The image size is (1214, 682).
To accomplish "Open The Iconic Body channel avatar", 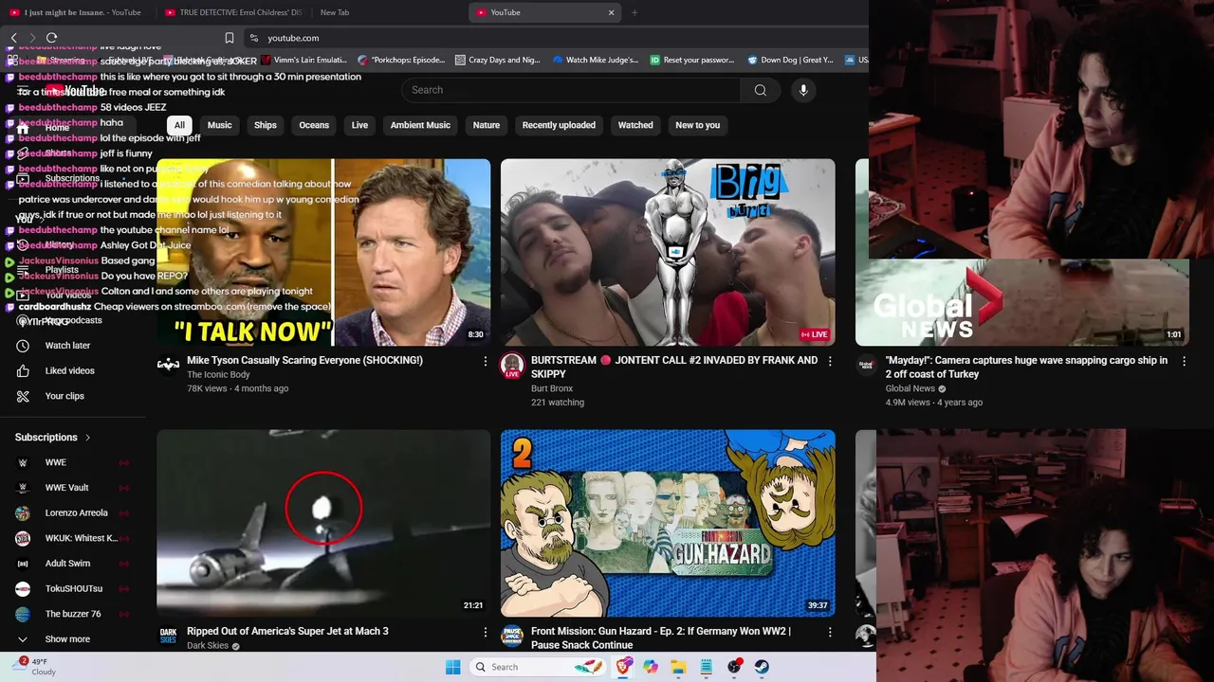I will 168,365.
